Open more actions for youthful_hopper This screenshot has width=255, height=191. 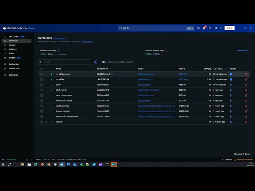click(237, 106)
